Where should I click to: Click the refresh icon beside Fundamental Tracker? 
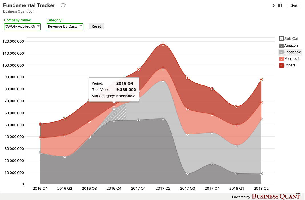point(63,5)
